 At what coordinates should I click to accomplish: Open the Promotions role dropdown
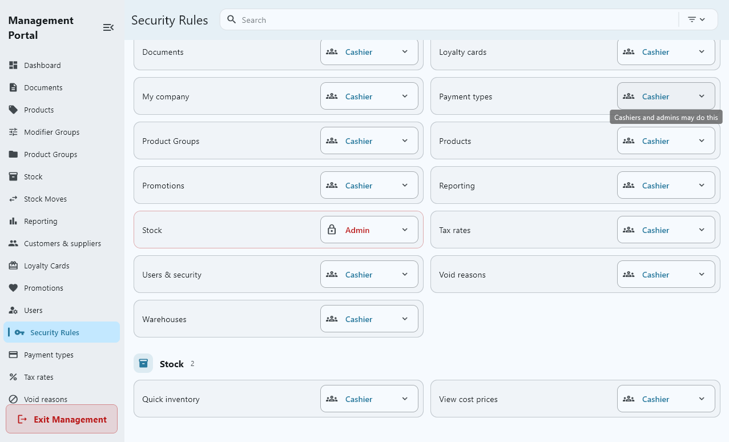369,185
